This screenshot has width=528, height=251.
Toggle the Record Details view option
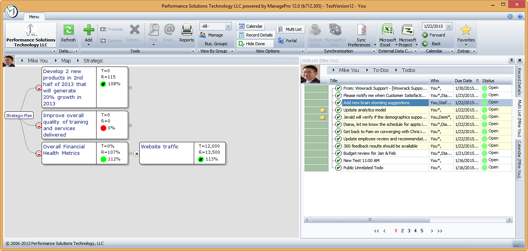(x=256, y=35)
